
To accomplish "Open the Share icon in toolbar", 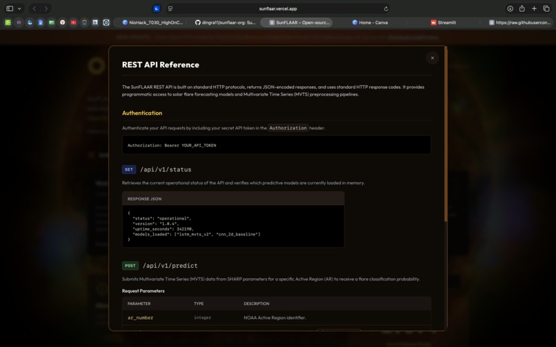I will coord(522,8).
